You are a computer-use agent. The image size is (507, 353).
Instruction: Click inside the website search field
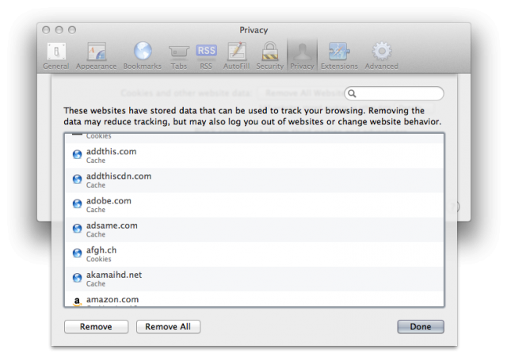pos(395,93)
